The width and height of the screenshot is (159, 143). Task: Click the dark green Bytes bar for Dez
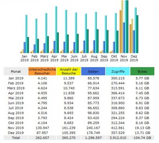point(138,34)
